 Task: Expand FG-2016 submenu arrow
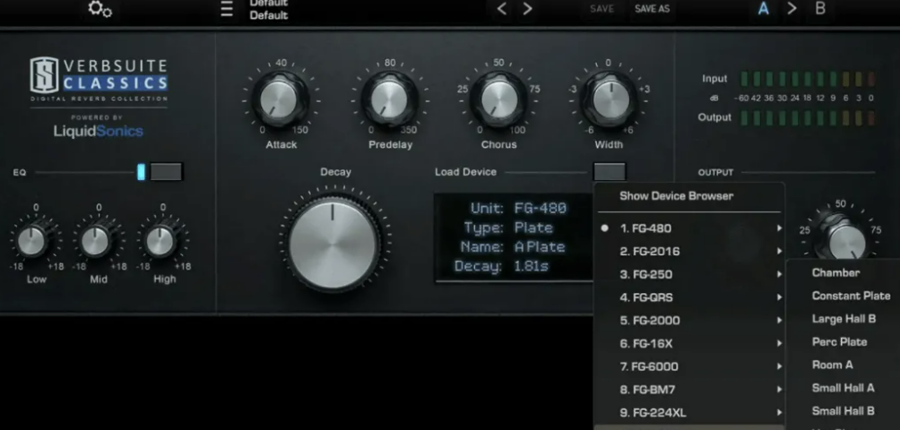pyautogui.click(x=779, y=251)
